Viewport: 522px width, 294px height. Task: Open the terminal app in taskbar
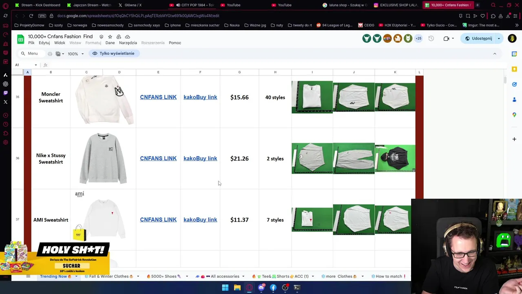tap(297, 287)
